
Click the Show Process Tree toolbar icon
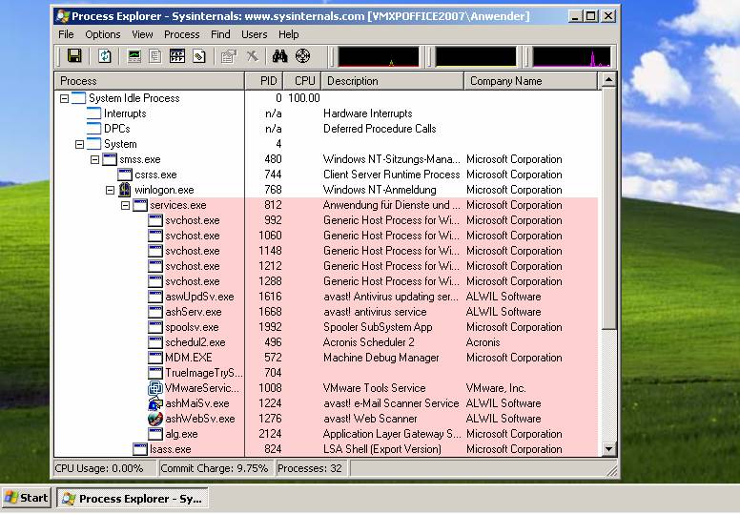[x=155, y=56]
